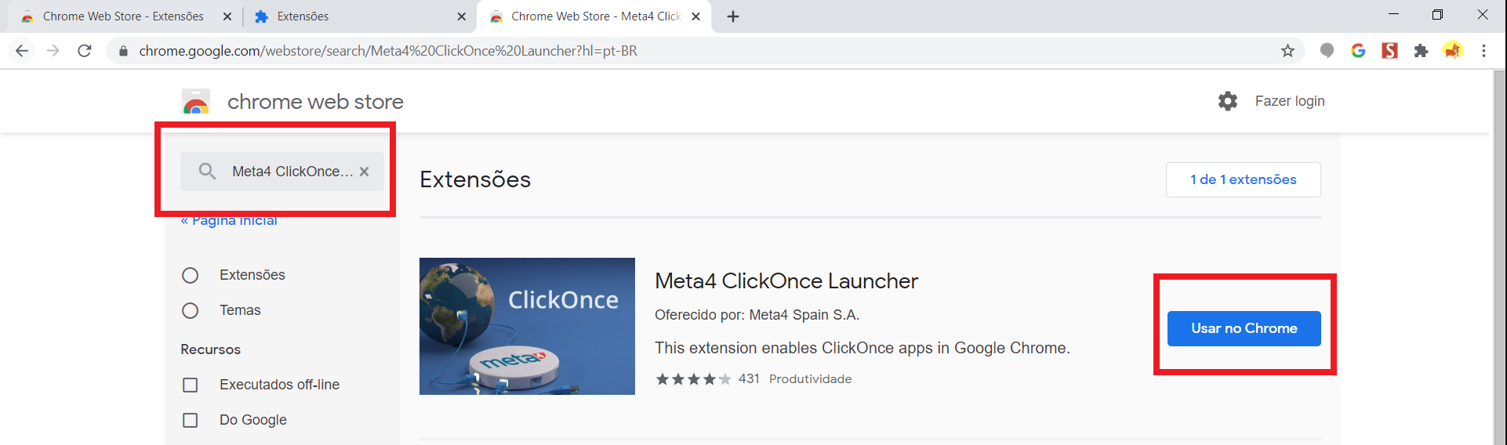Click the Usar no Chrome button
Screen dimensions: 1507x445
point(1244,328)
